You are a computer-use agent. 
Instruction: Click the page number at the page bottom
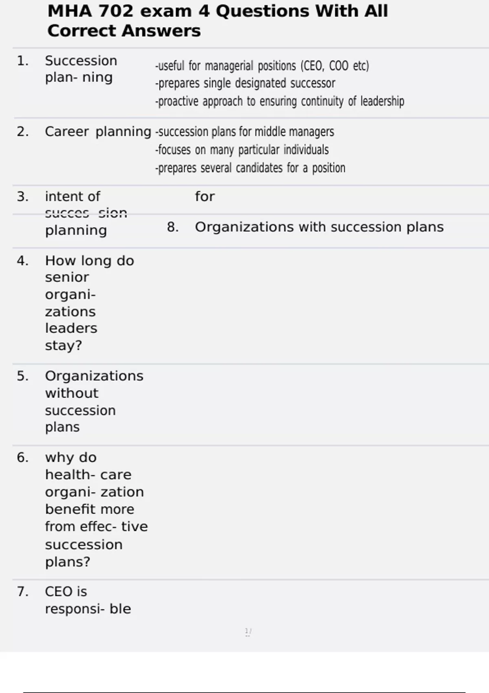pos(248,632)
